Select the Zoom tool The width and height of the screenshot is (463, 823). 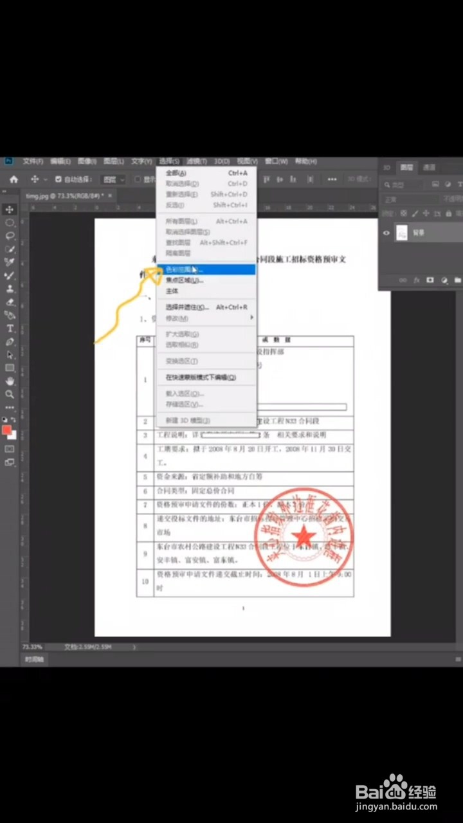(10, 394)
